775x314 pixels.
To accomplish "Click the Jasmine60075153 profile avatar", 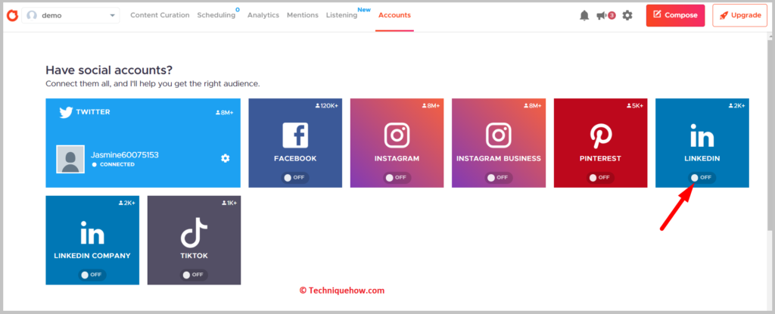I will [x=70, y=159].
